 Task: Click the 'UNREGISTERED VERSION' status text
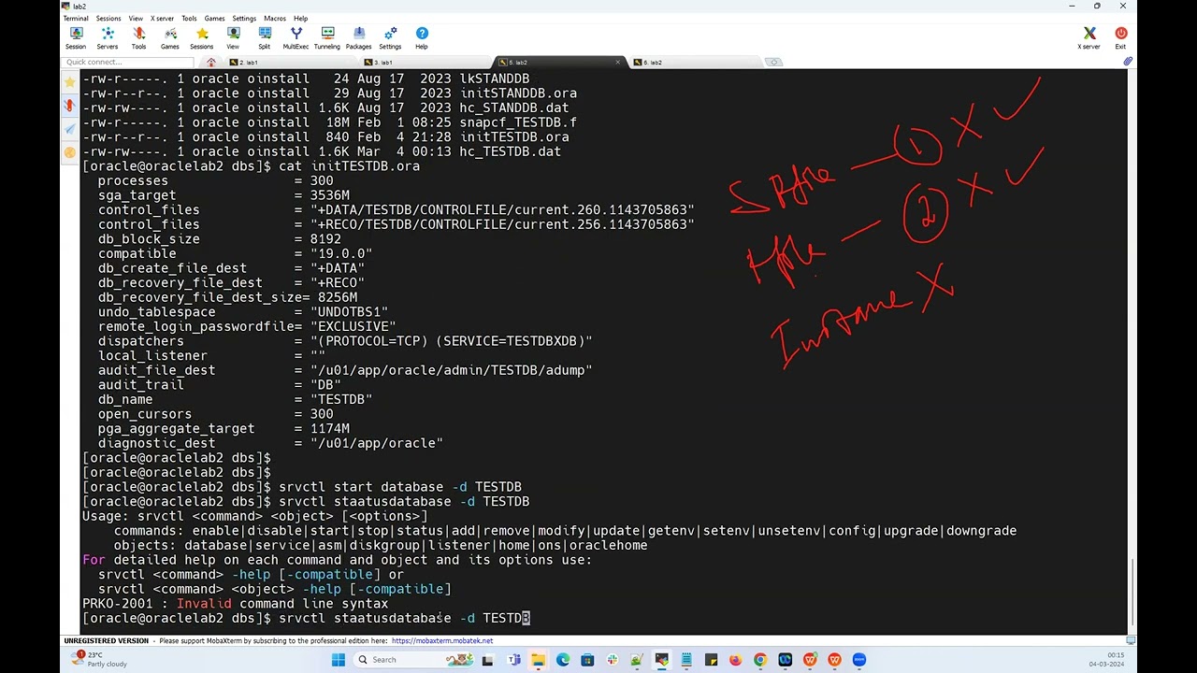(x=107, y=641)
